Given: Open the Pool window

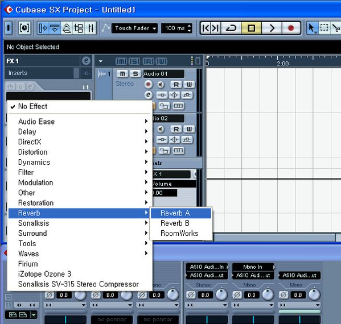Looking at the screenshot, I should [x=79, y=28].
